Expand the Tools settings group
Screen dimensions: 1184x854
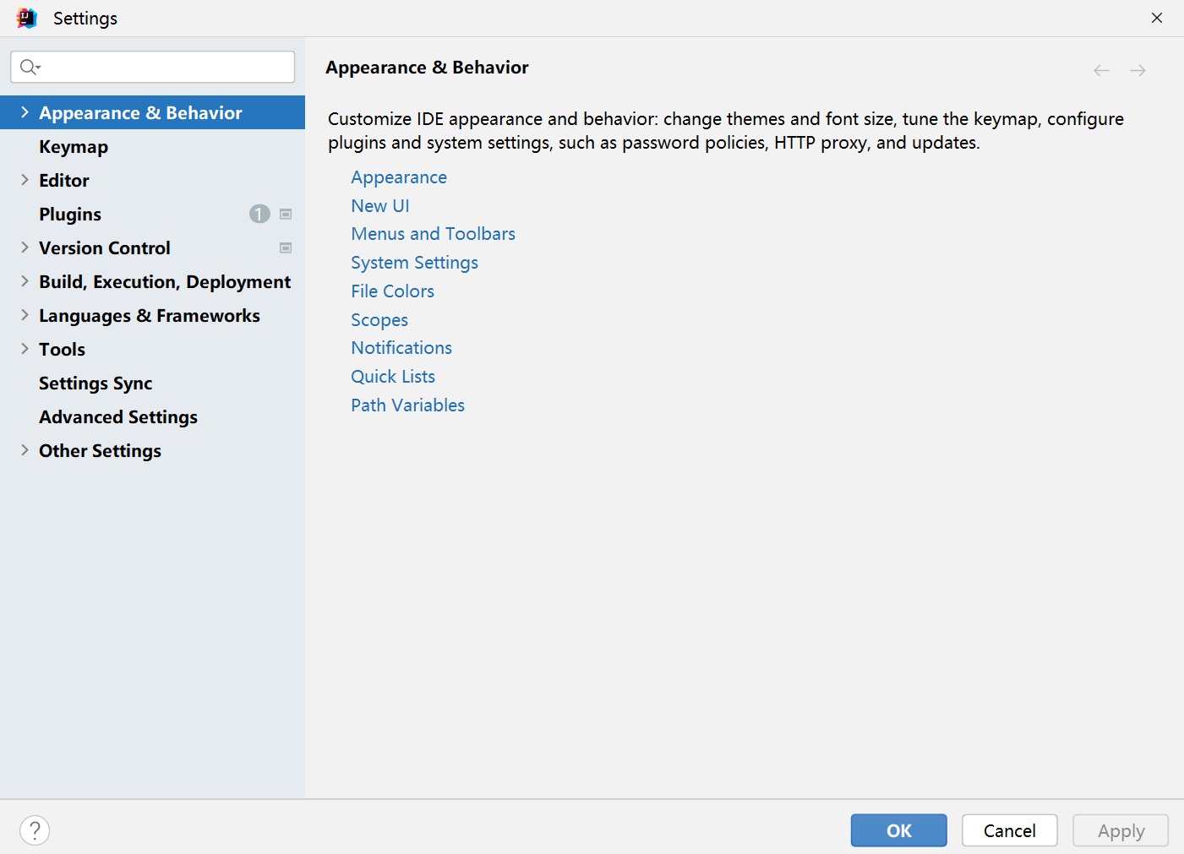click(x=25, y=349)
